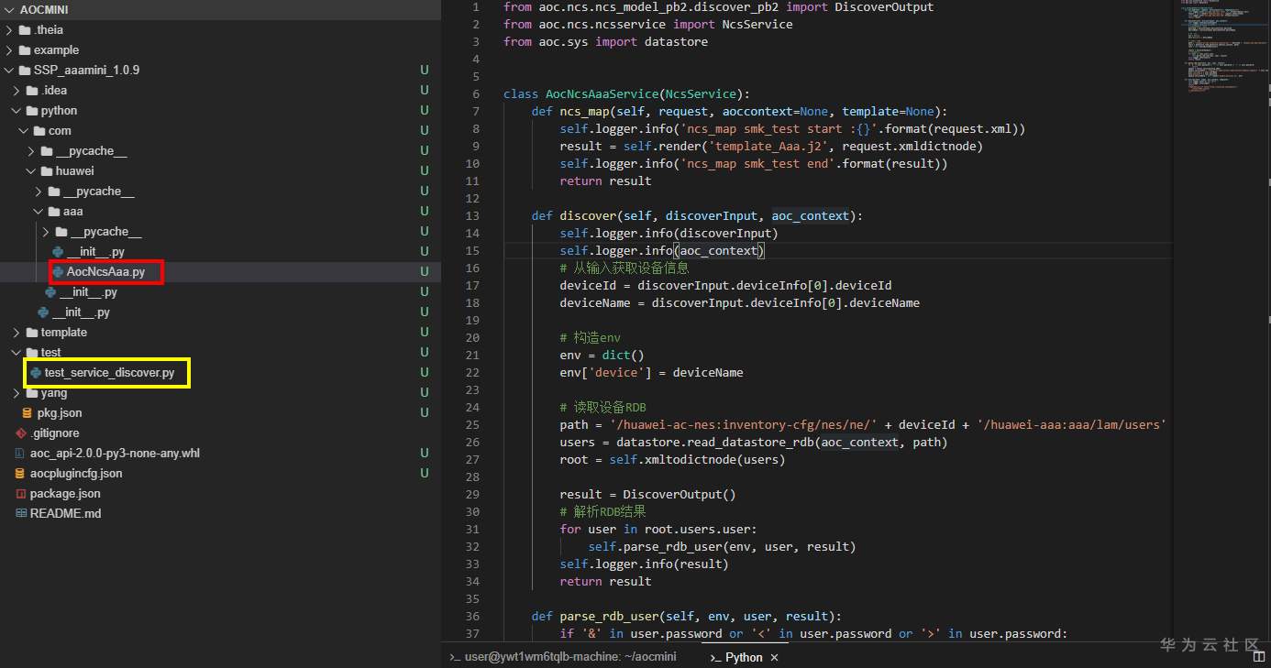1271x668 pixels.
Task: Click the folder icon beside the python folder
Action: tap(31, 111)
